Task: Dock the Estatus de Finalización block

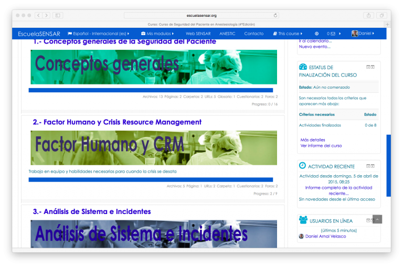Action: point(373,67)
